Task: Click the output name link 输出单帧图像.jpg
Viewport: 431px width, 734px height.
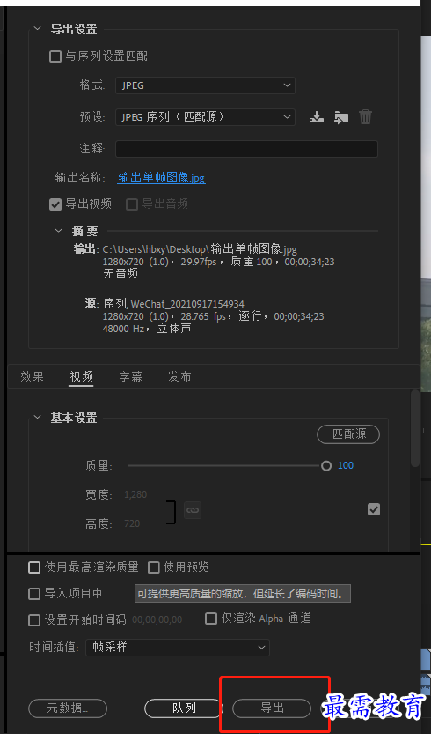Action: point(161,178)
